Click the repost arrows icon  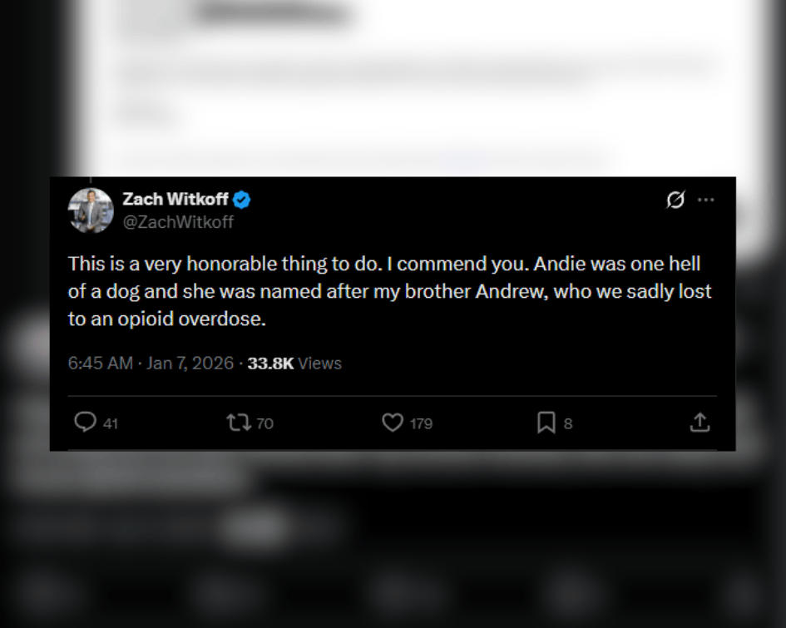(239, 423)
